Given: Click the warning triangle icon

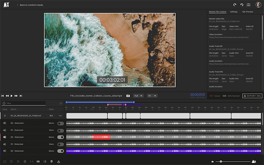Looking at the screenshot, I should pyautogui.click(x=58, y=162).
